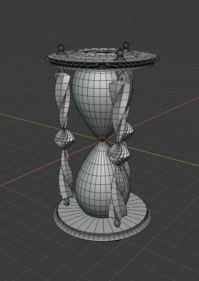Pick the diamond bead on the front pillar
The image size is (199, 281).
click(119, 154)
